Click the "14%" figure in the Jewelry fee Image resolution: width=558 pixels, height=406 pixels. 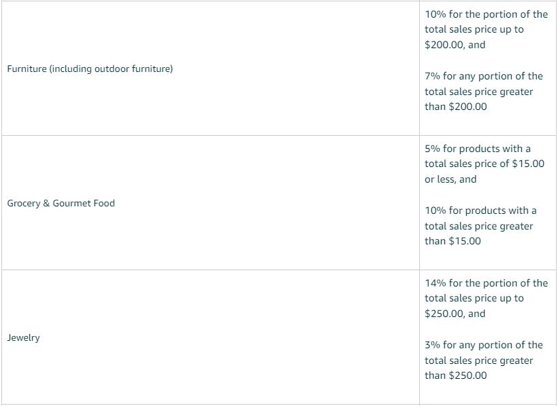436,283
